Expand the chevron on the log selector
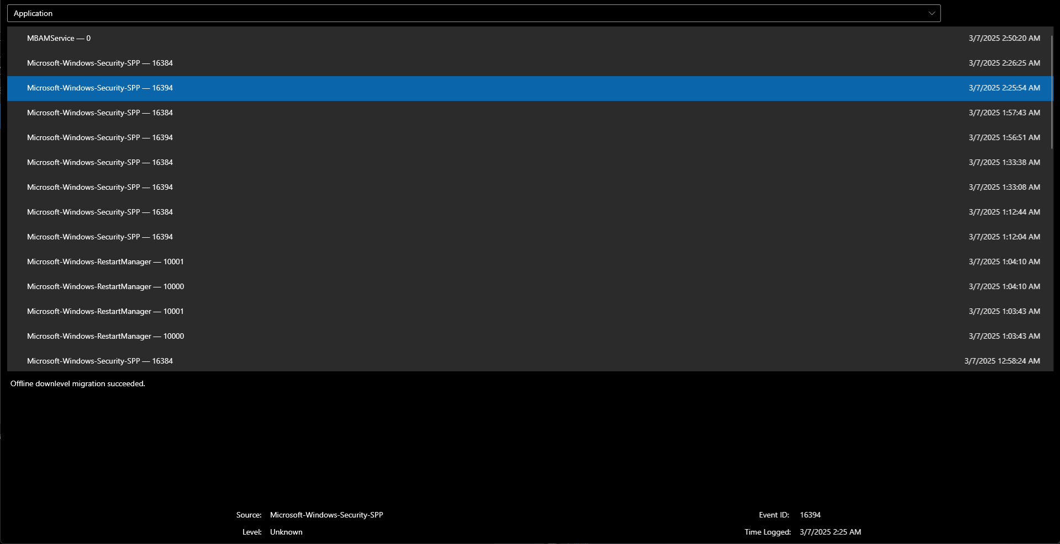 [931, 13]
